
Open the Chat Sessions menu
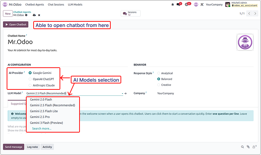click(55, 5)
